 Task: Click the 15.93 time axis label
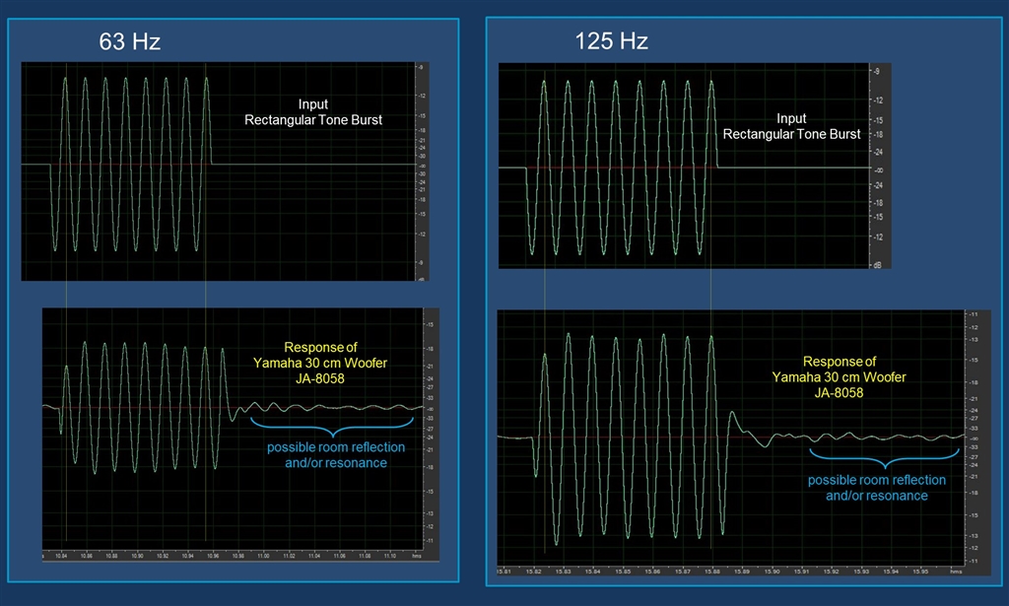(x=861, y=572)
